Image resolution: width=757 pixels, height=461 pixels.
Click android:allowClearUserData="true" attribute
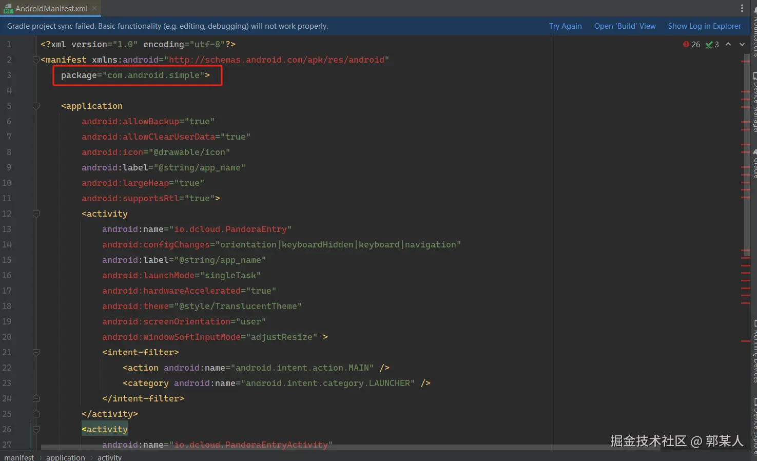(166, 137)
